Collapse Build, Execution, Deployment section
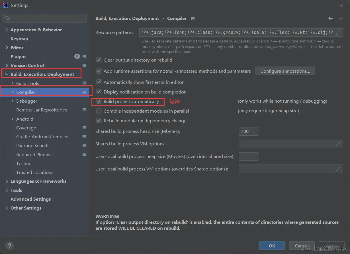Screen dimensions: 350x254 [7, 74]
